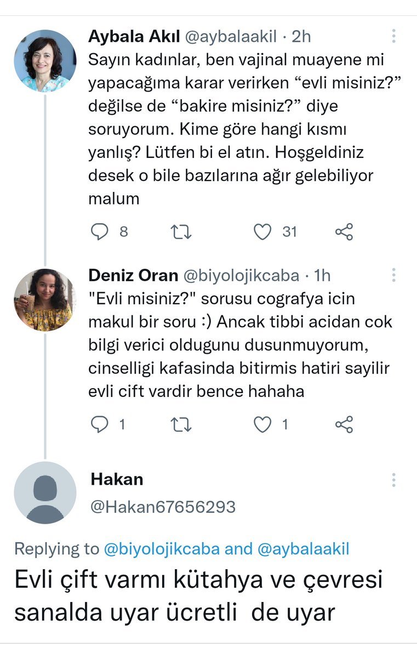
Task: Like Deniz Oran's reply
Action: coord(264,424)
